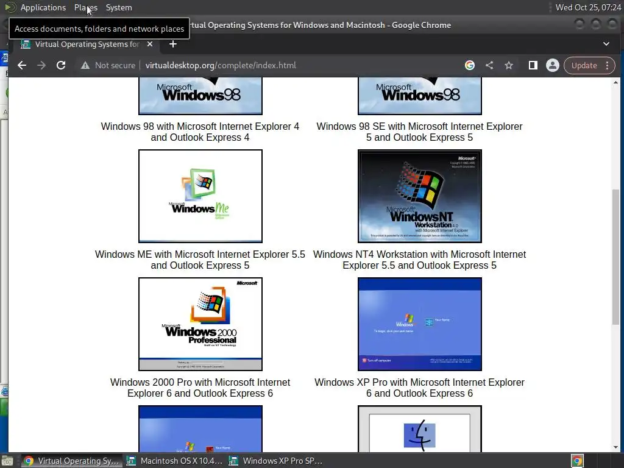Click the show desktop icon in taskbar

(x=7, y=461)
